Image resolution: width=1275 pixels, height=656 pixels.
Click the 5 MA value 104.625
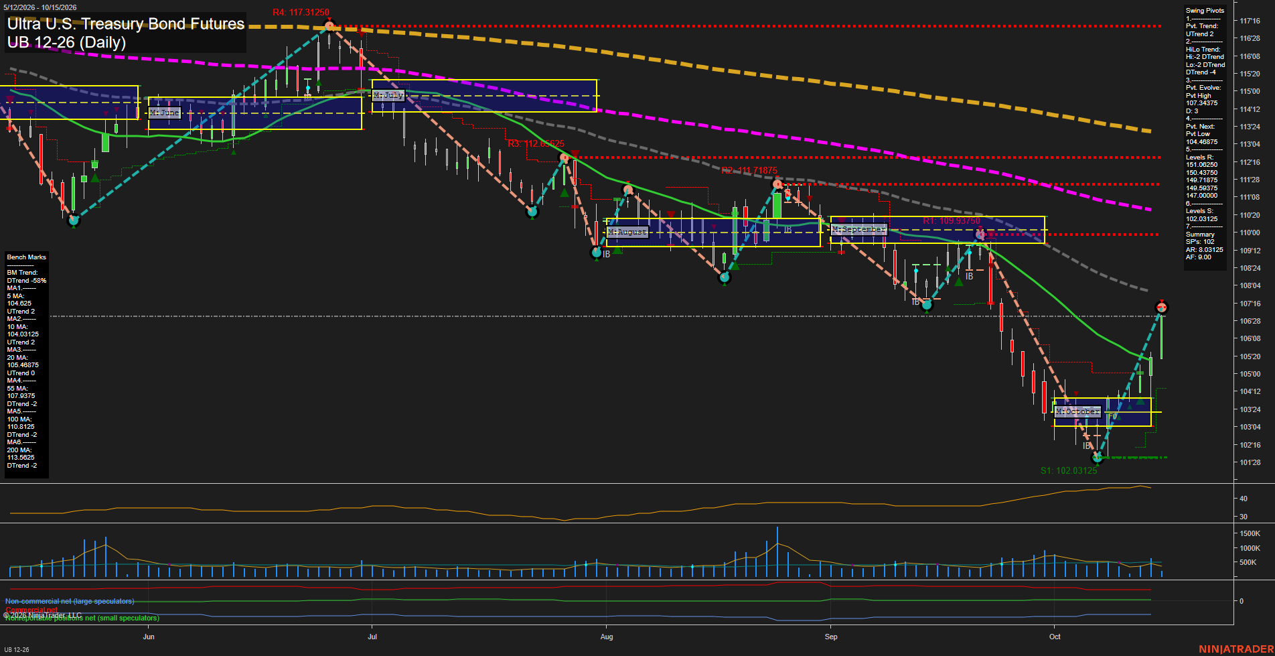pyautogui.click(x=19, y=304)
